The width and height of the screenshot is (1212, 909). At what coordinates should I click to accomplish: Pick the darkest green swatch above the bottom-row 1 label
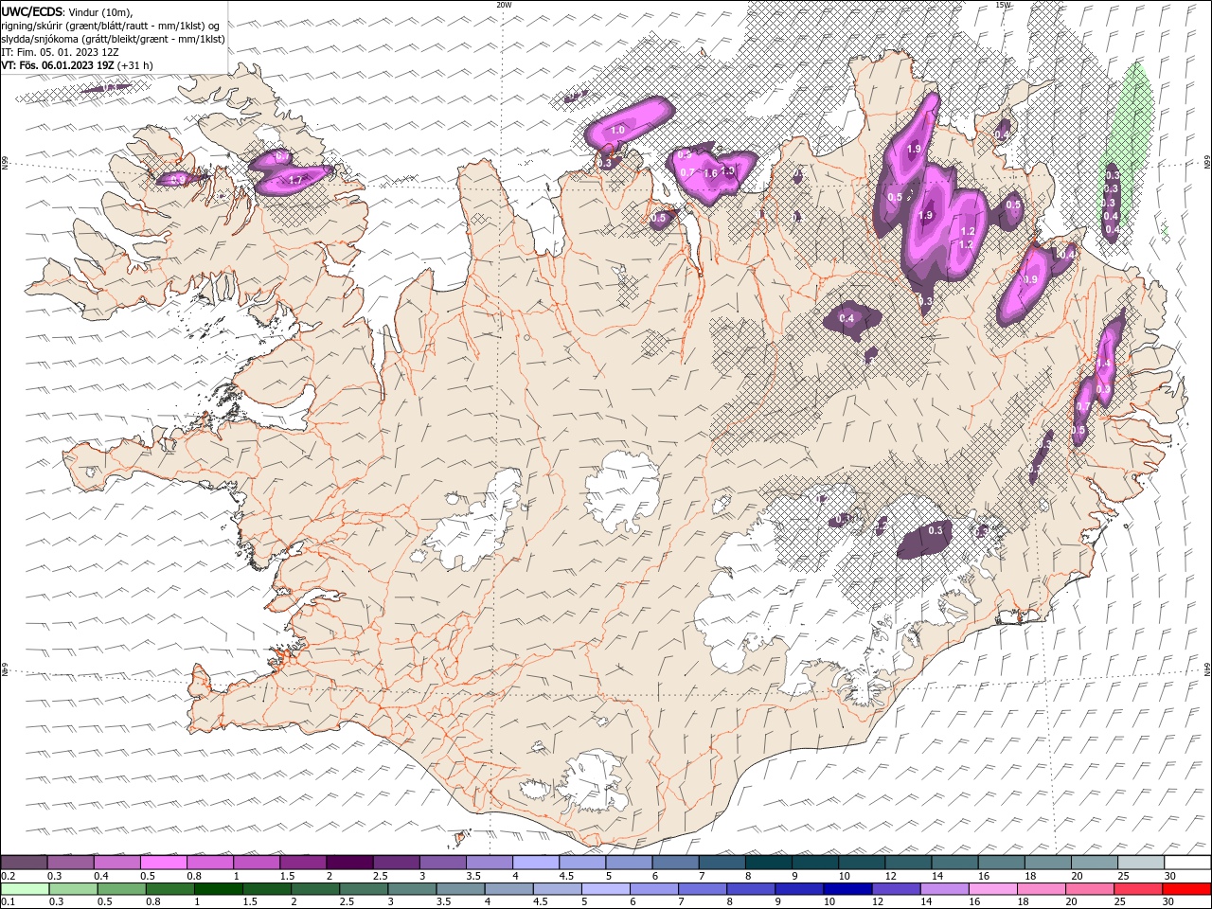(218, 889)
